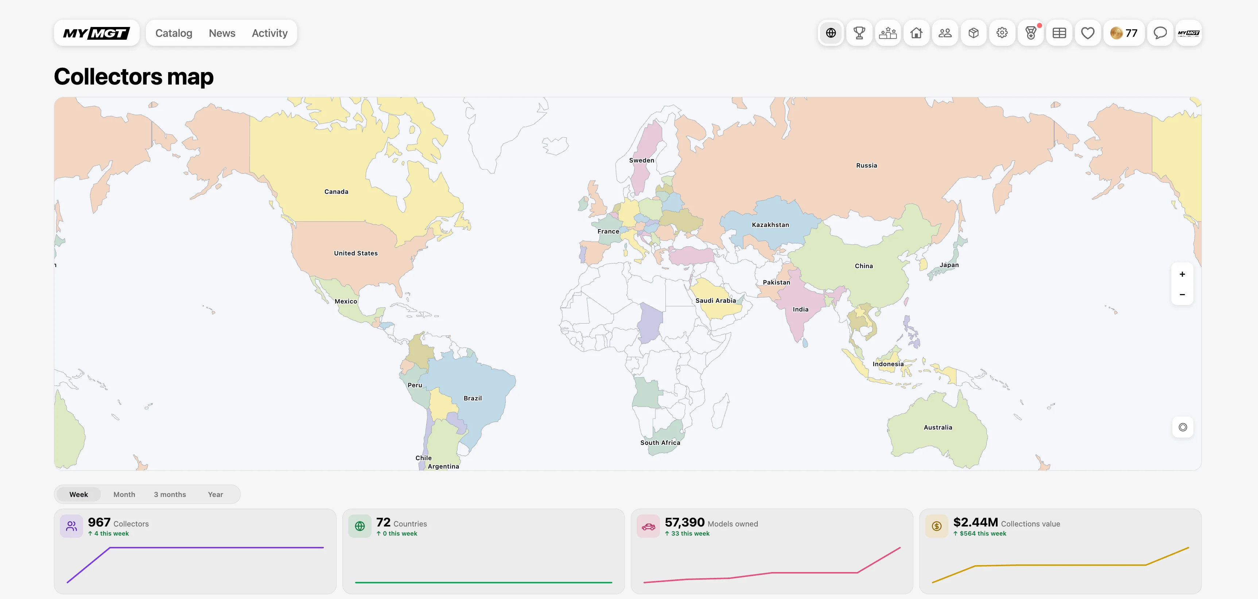1258x599 pixels.
Task: Click the 72 Countries card chart
Action: pos(484,582)
